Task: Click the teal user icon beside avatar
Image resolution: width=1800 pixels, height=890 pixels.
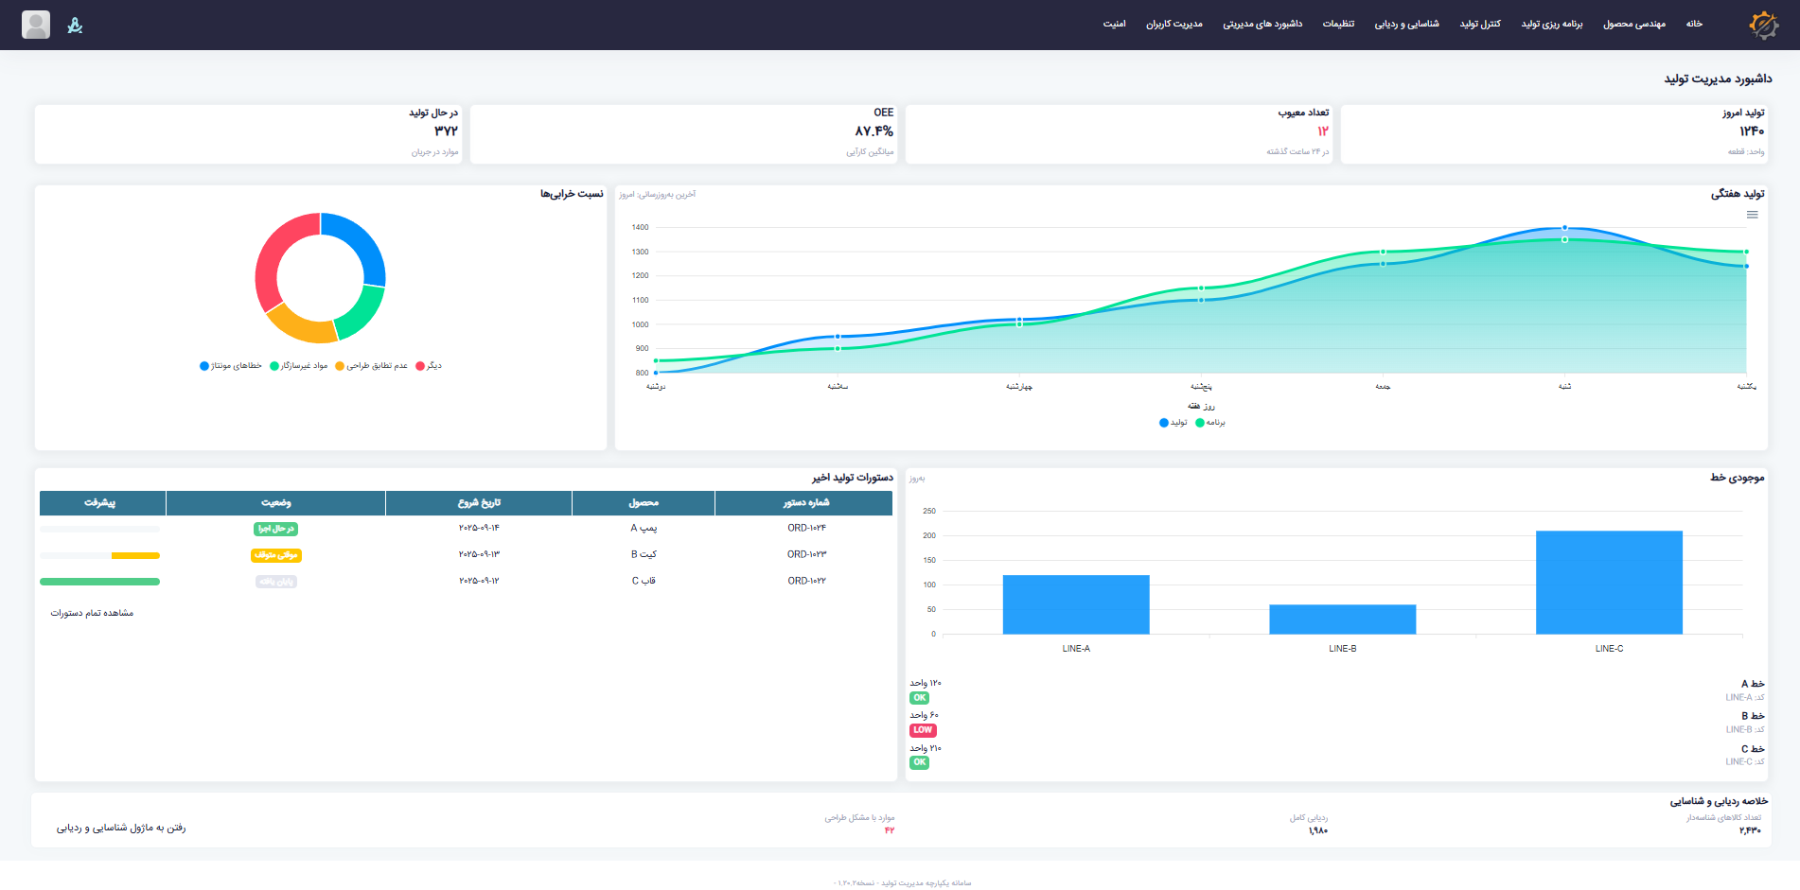Action: (x=76, y=26)
